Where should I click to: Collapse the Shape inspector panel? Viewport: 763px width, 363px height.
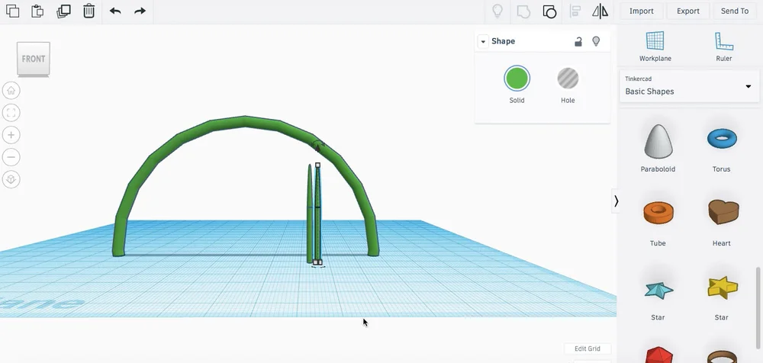point(483,41)
